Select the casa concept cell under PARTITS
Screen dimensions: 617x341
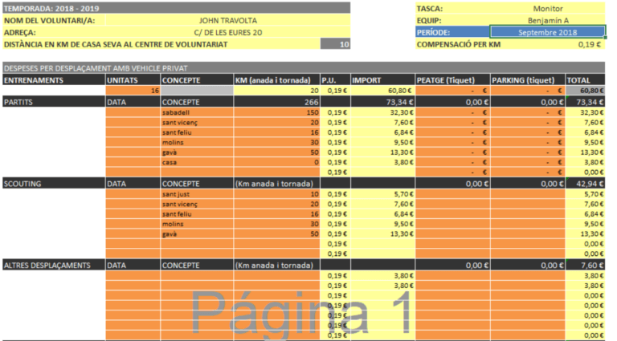[196, 161]
